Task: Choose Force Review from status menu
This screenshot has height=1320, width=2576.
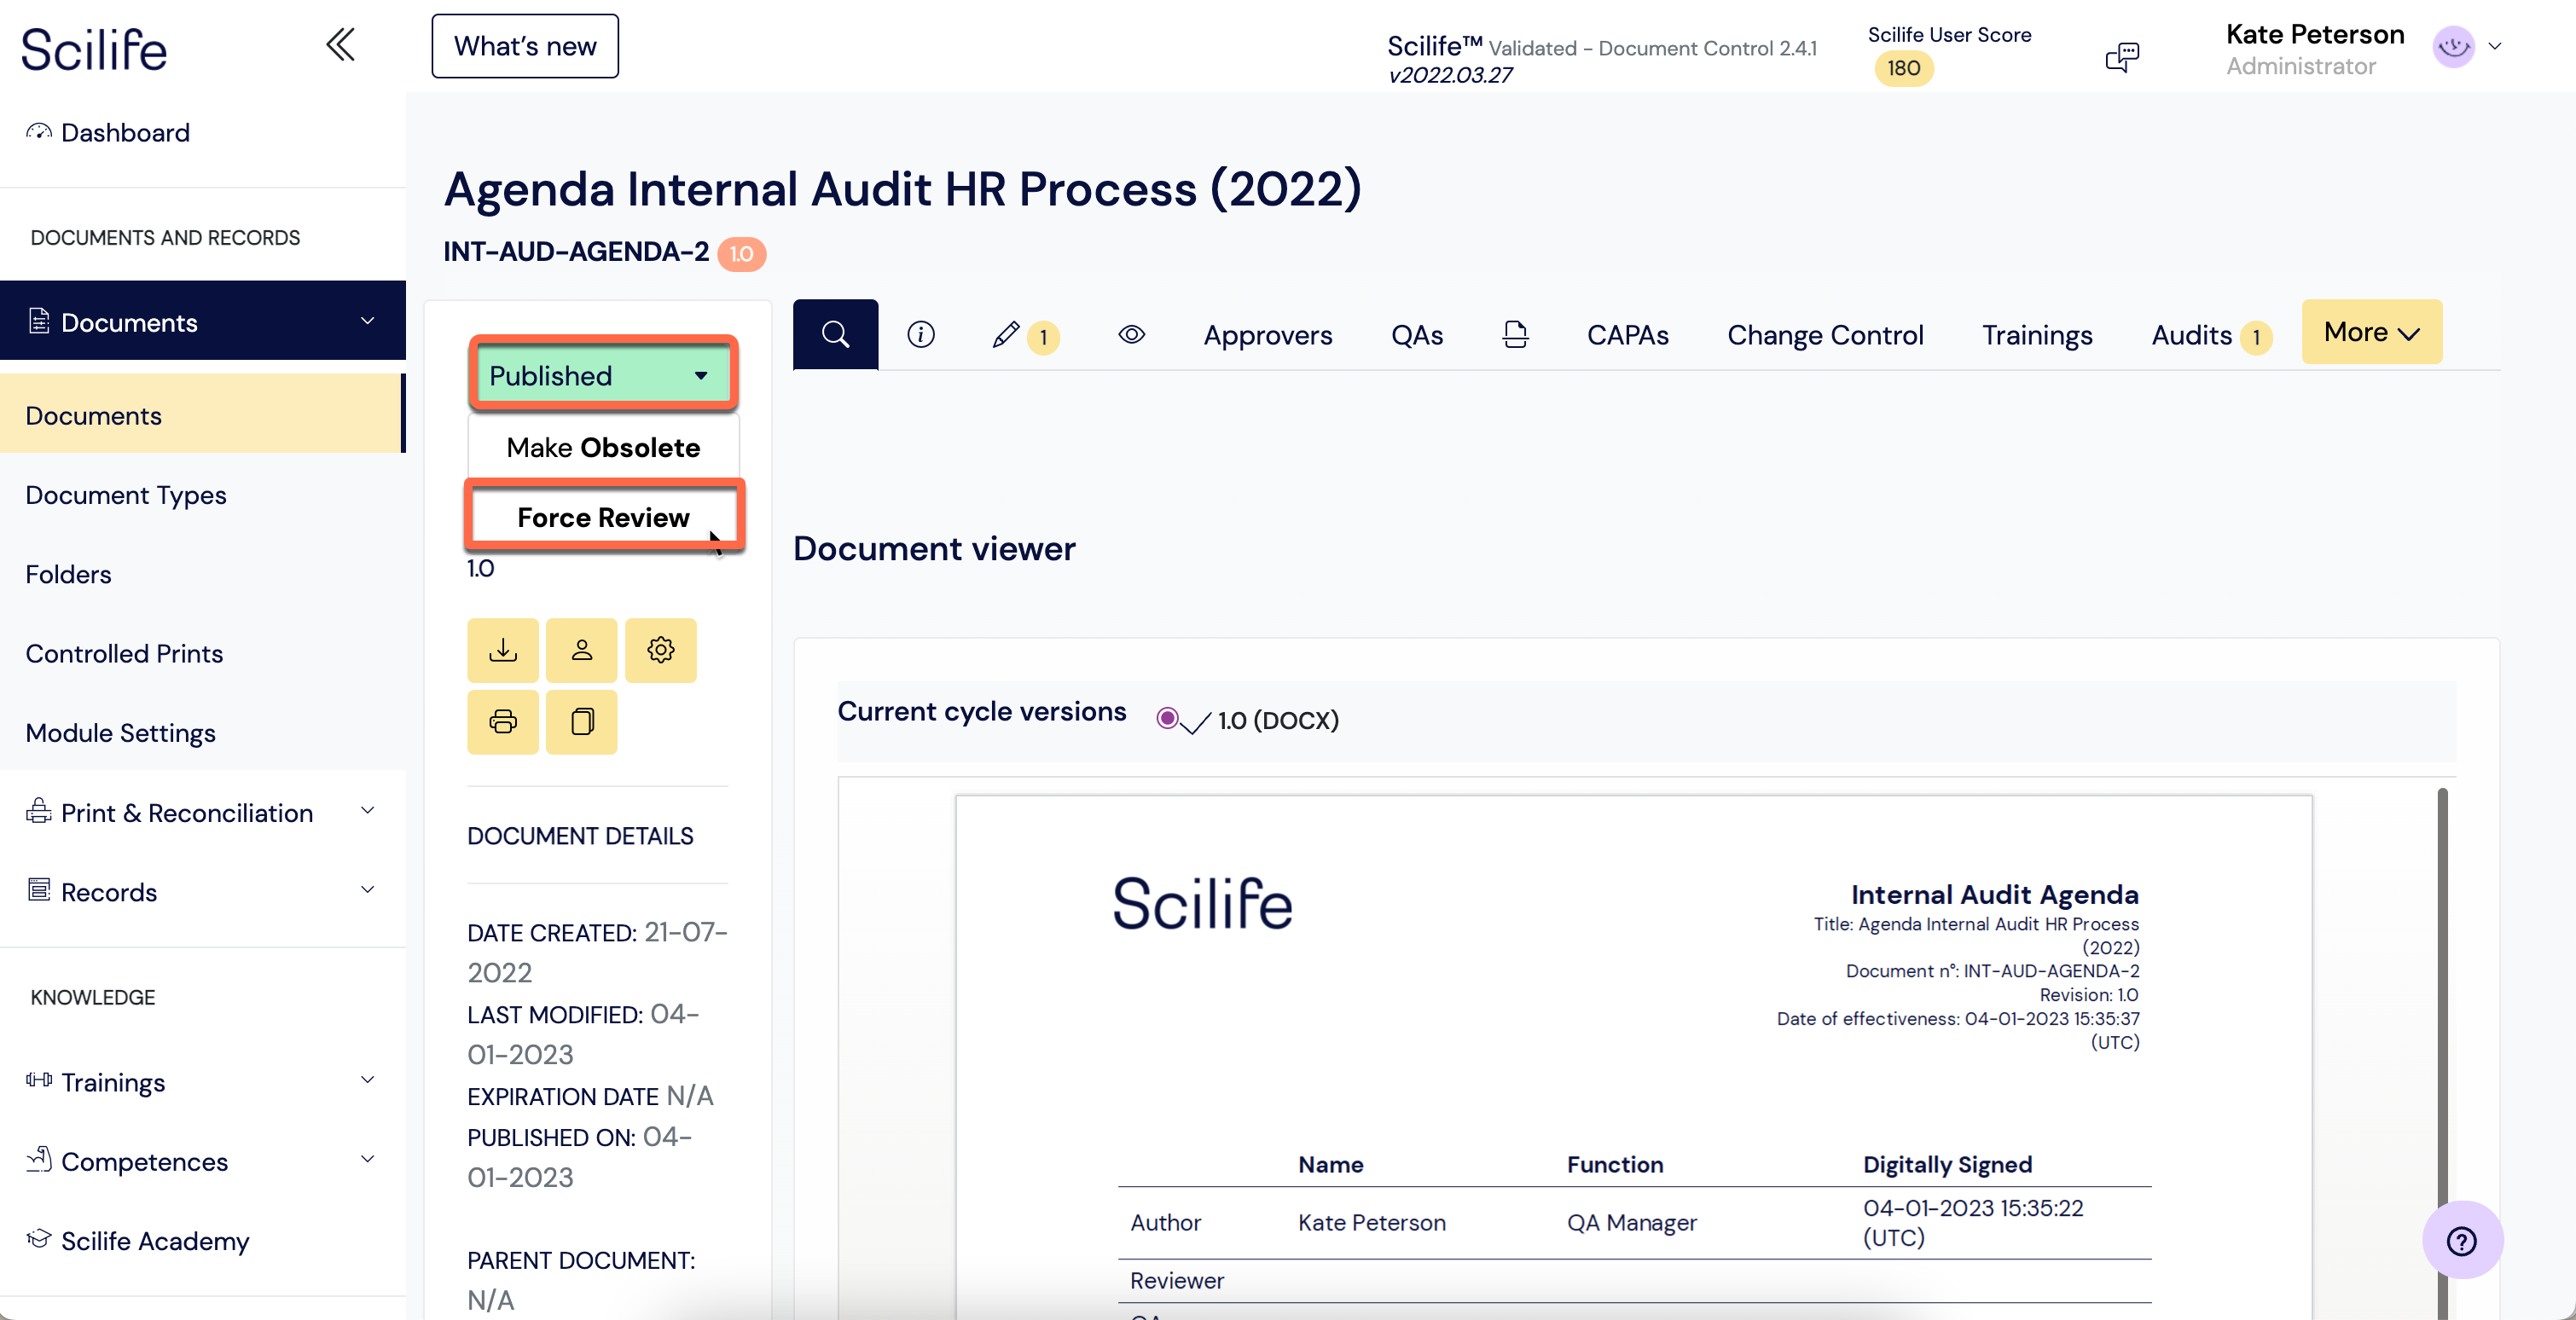Action: coord(603,517)
